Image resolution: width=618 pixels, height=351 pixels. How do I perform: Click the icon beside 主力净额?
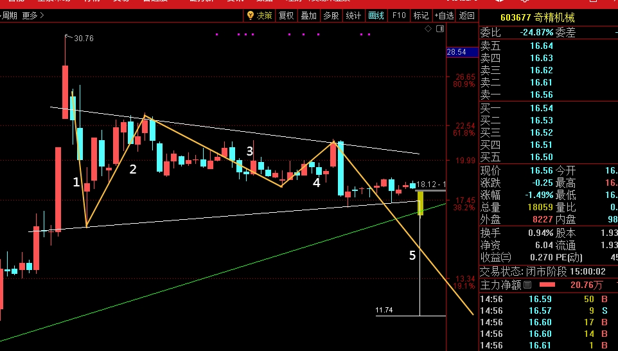click(x=527, y=285)
